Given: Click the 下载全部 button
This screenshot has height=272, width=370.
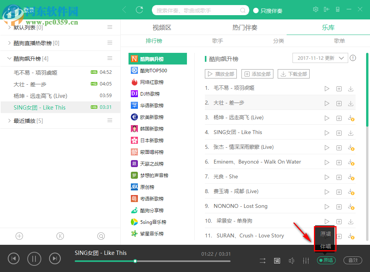Looking at the screenshot, I should [294, 74].
